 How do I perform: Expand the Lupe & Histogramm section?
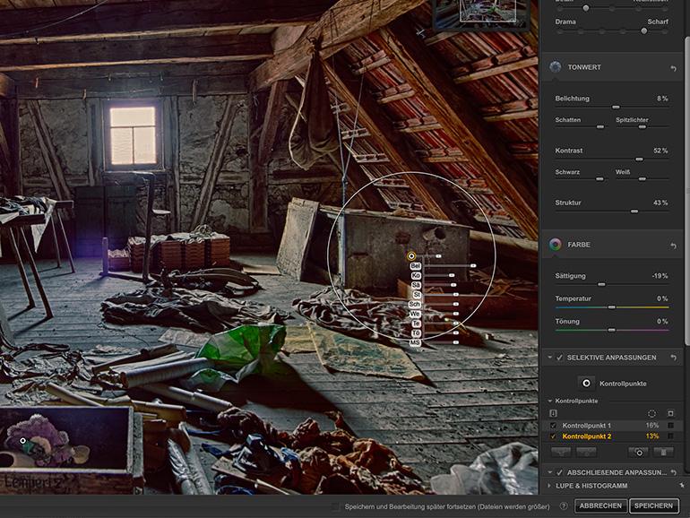[549, 486]
